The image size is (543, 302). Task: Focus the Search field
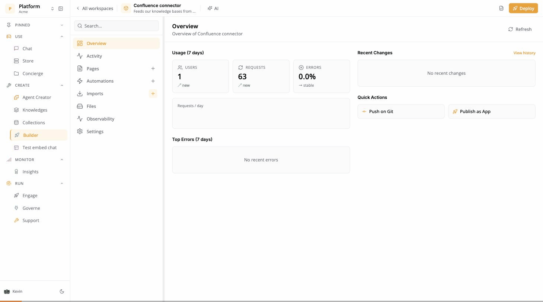coord(116,26)
